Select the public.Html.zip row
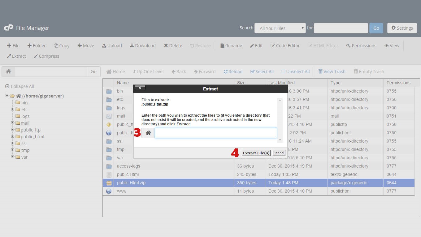The height and width of the screenshot is (237, 421). pos(258,183)
